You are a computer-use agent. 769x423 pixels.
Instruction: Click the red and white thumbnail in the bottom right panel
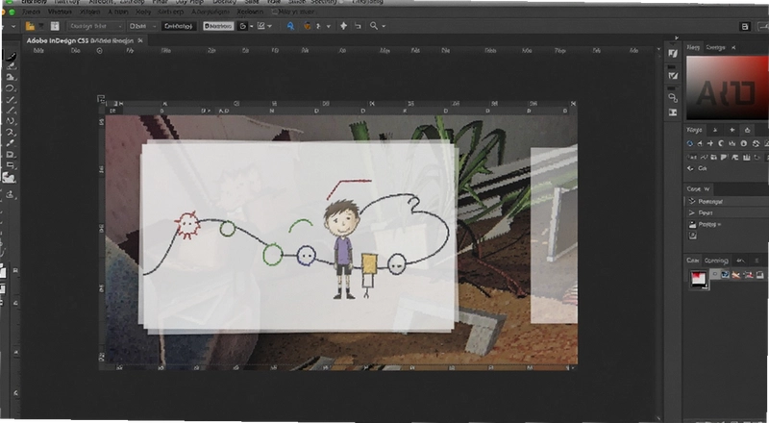tap(699, 279)
